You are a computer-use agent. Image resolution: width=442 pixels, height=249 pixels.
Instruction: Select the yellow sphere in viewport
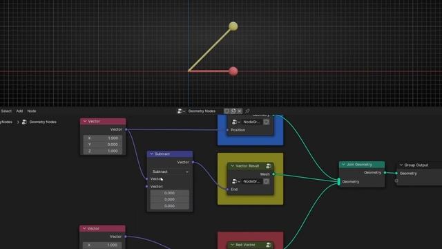pos(233,26)
